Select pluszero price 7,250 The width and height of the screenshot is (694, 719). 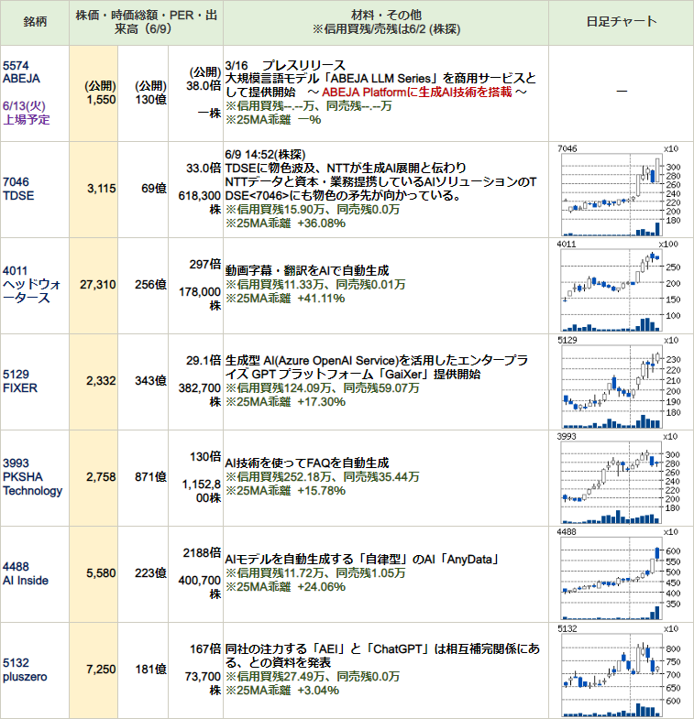[101, 670]
